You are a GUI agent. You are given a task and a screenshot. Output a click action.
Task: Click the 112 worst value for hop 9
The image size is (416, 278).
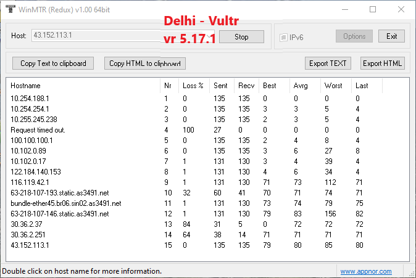[x=330, y=182]
